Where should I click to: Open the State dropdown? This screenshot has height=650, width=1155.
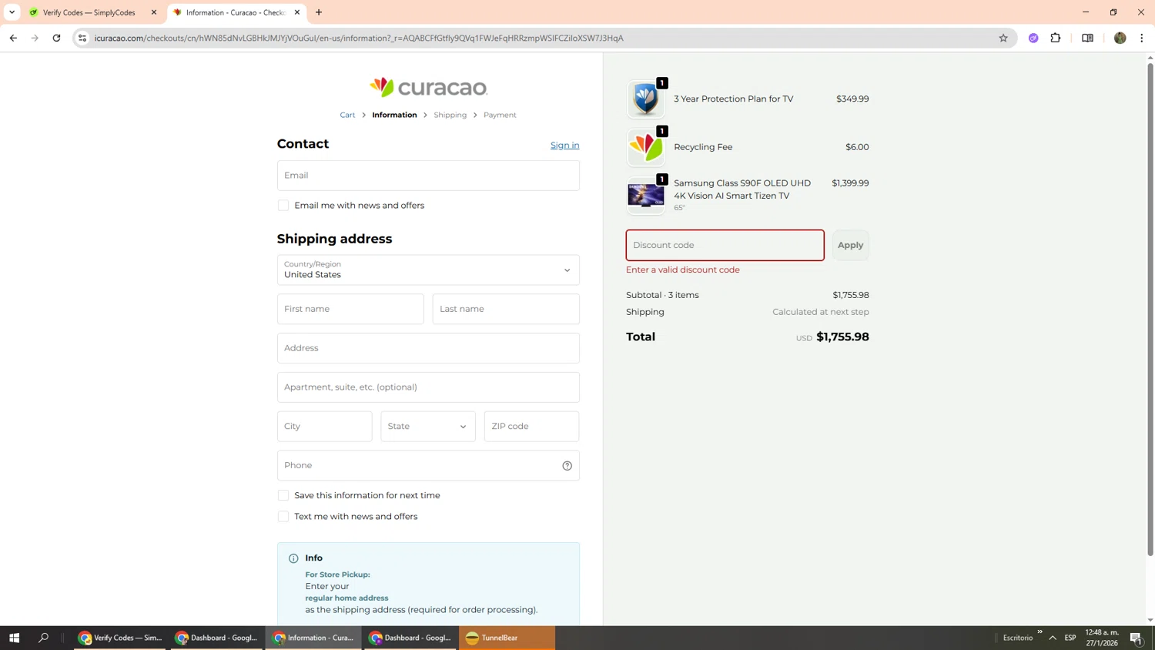428,427
